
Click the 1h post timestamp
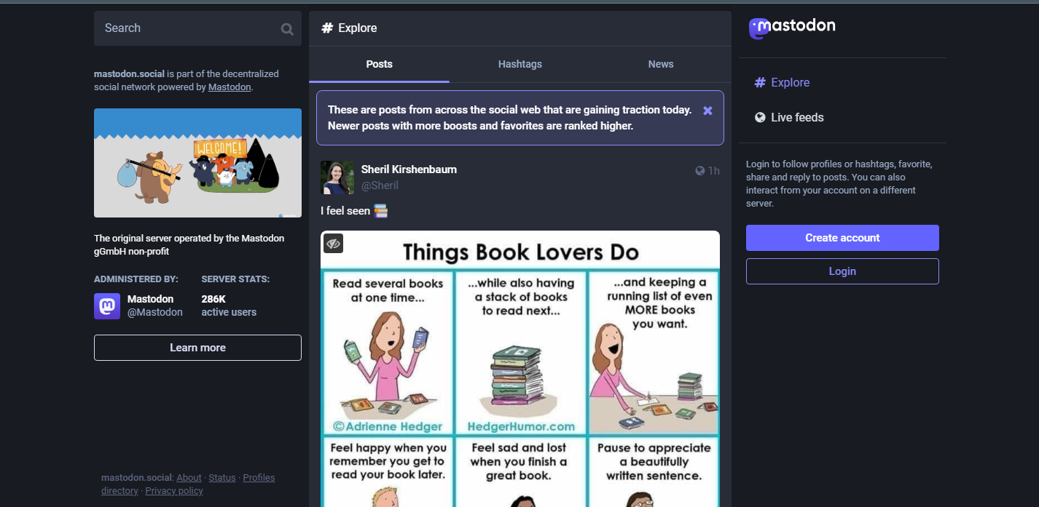714,171
